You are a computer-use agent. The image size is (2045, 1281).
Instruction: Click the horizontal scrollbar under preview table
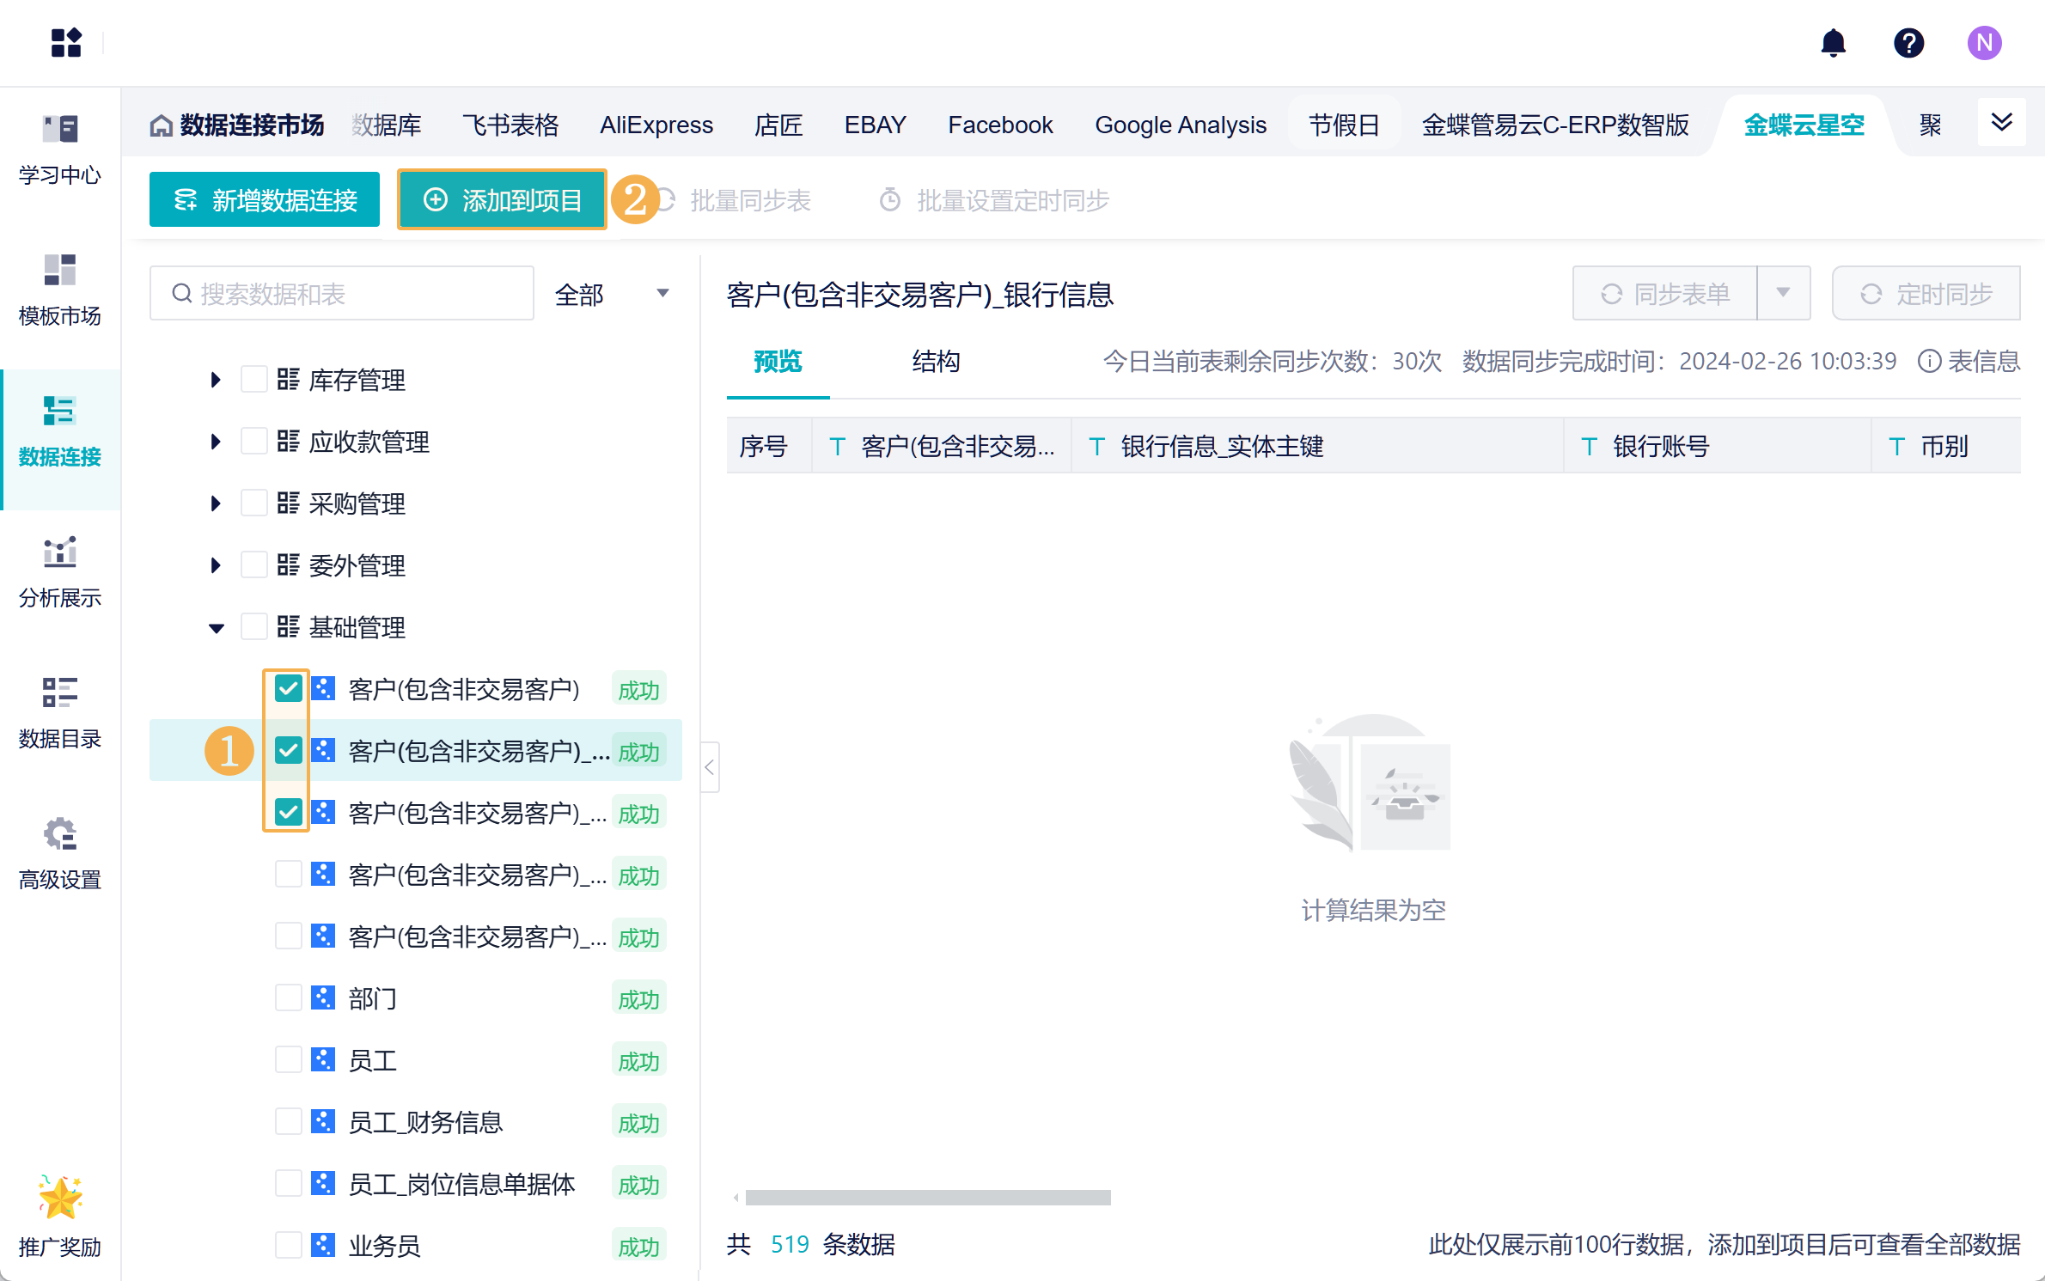tap(927, 1197)
